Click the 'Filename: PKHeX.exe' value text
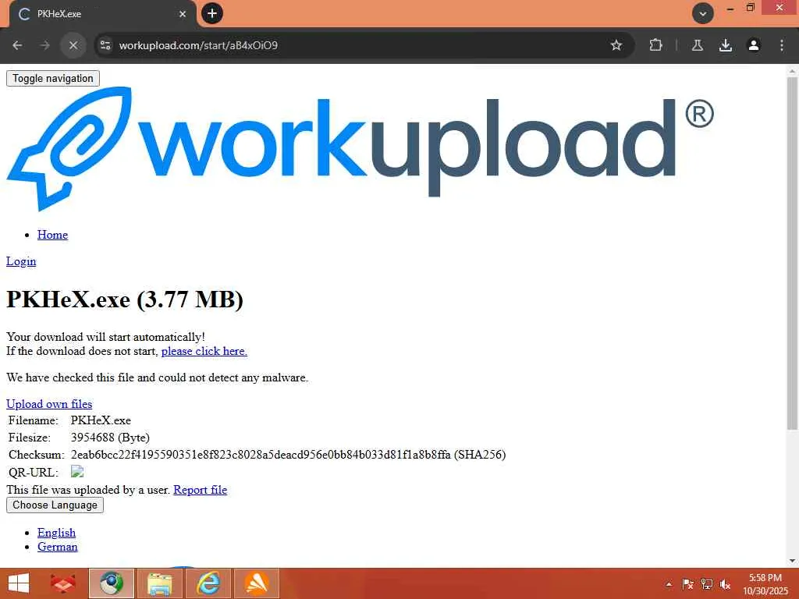 coord(101,420)
